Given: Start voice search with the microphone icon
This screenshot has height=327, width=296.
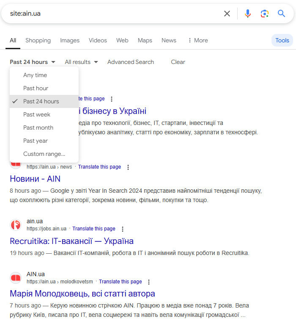Looking at the screenshot, I should coord(248,14).
